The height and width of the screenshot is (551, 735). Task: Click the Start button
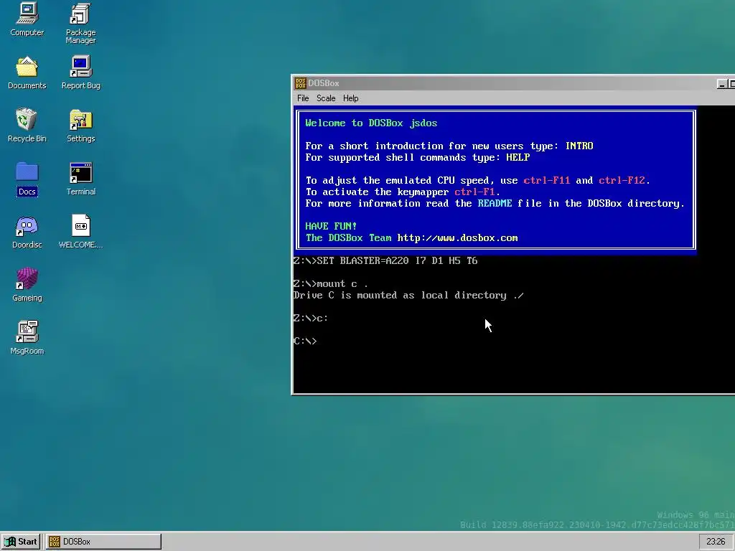coord(21,542)
